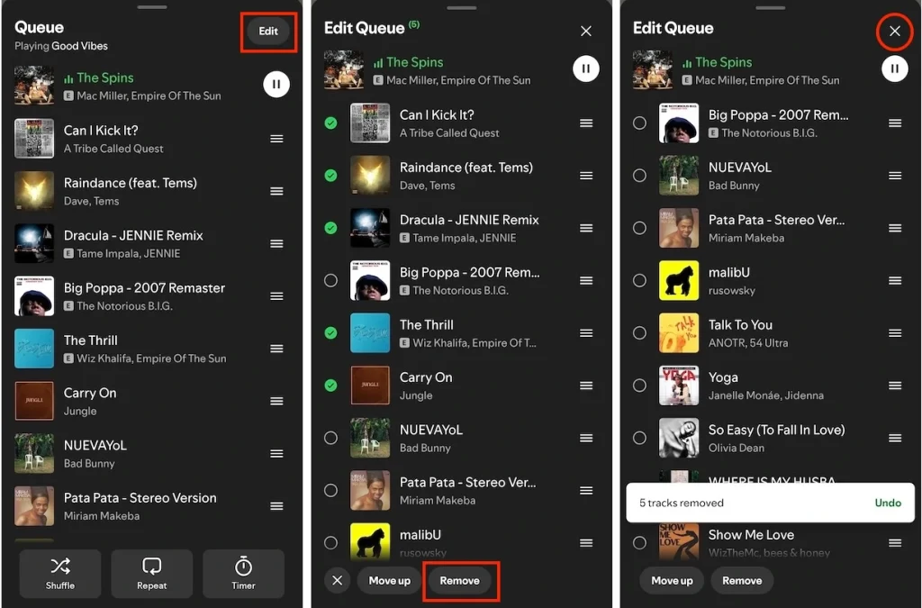
Task: Click the X icon left of Move up
Action: pyautogui.click(x=337, y=581)
